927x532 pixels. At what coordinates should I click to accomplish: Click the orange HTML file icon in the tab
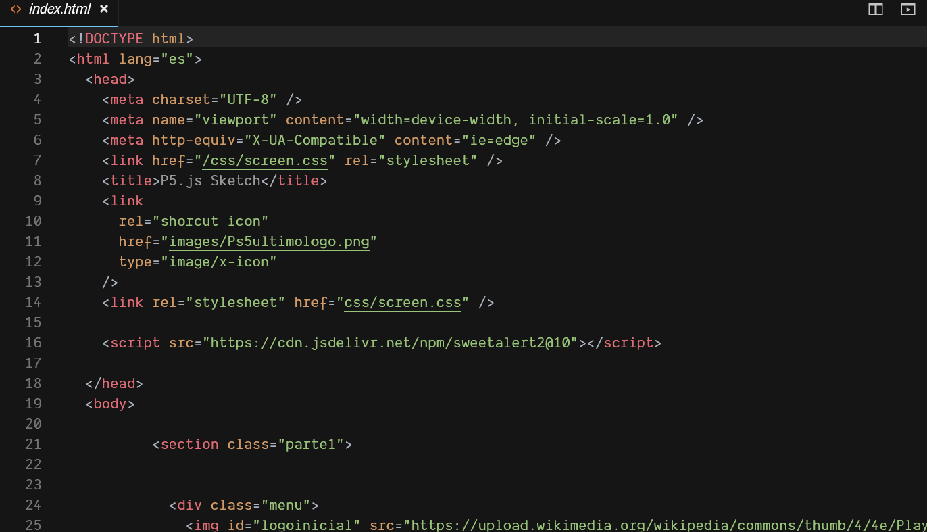coord(16,9)
